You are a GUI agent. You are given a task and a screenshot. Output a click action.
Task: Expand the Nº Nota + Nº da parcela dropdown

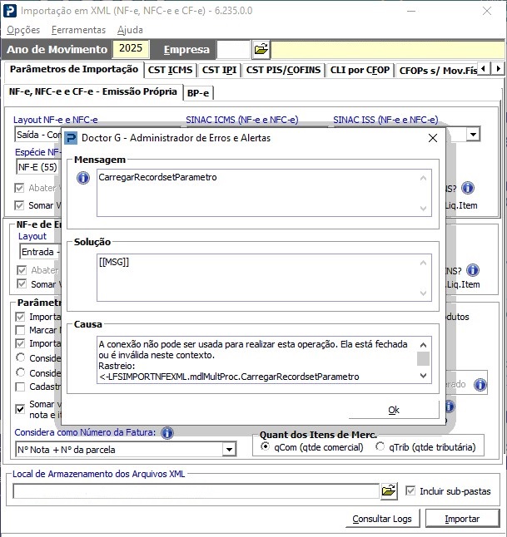(229, 450)
